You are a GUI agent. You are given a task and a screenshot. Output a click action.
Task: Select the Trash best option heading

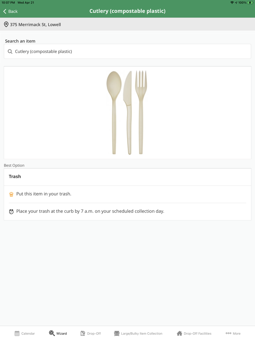pyautogui.click(x=15, y=176)
